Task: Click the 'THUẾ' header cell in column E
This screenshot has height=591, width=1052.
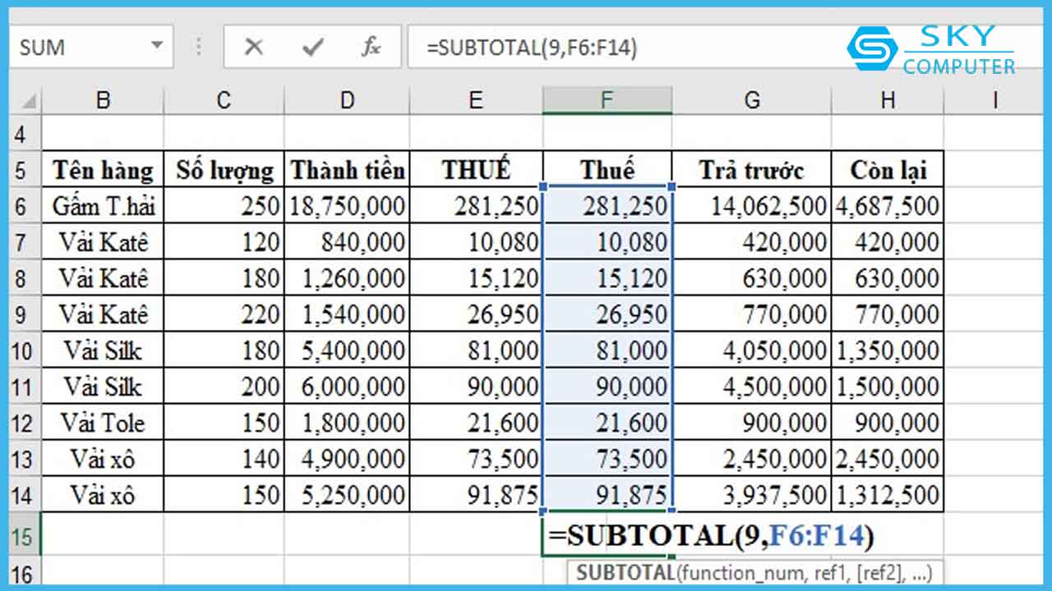Action: pos(476,169)
